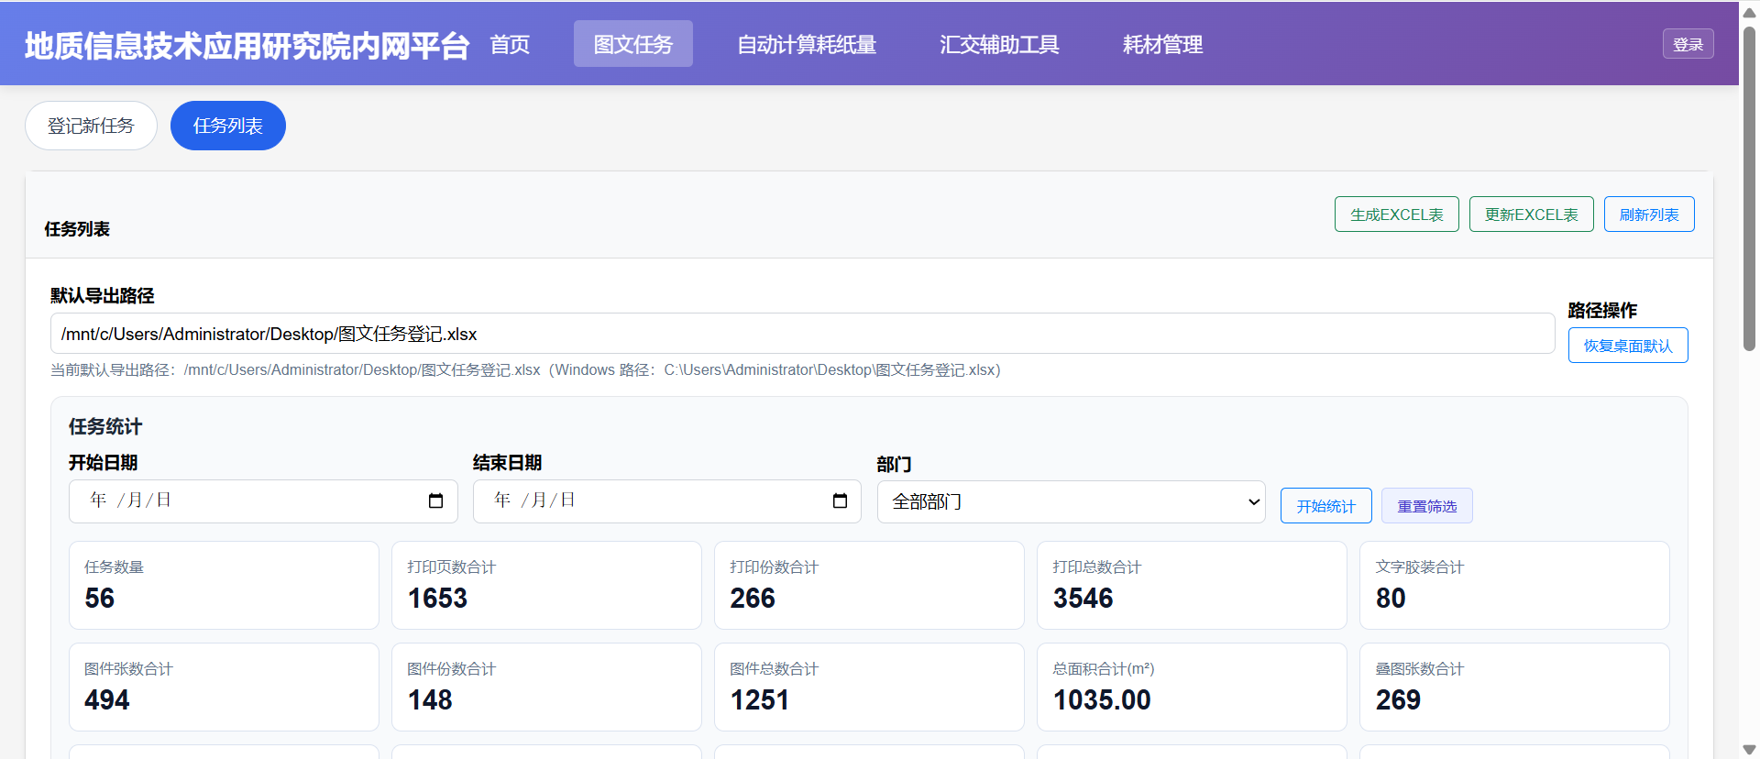Viewport: 1760px width, 759px height.
Task: Select the 任务数量 value 56
Action: click(100, 599)
